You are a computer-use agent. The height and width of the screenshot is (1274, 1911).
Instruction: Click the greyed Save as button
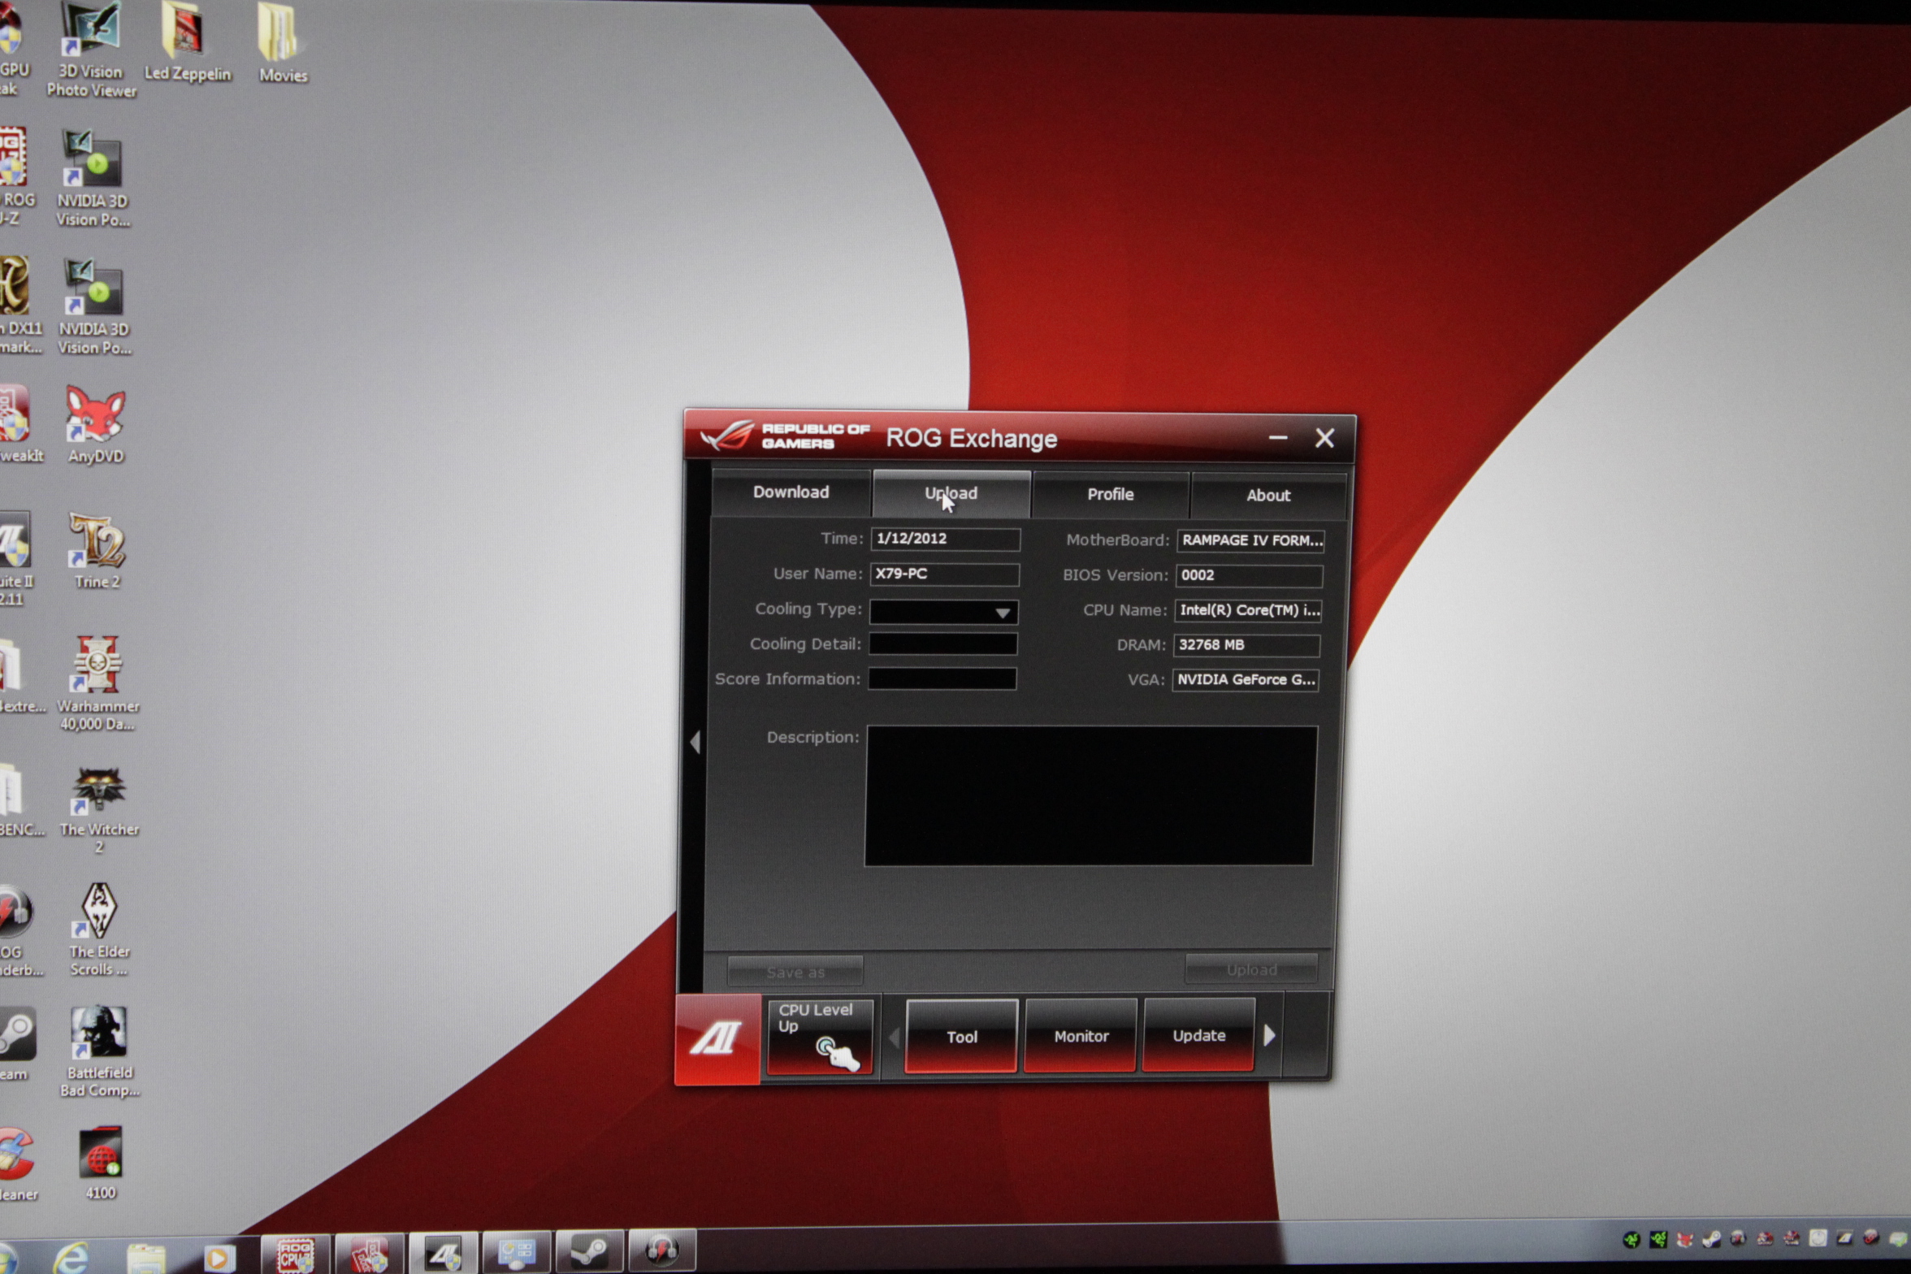click(x=795, y=972)
